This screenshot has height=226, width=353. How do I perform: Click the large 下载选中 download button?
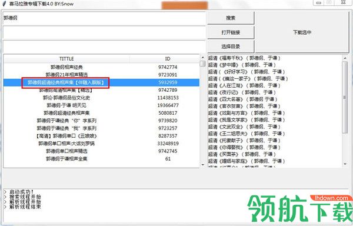coord(302,32)
